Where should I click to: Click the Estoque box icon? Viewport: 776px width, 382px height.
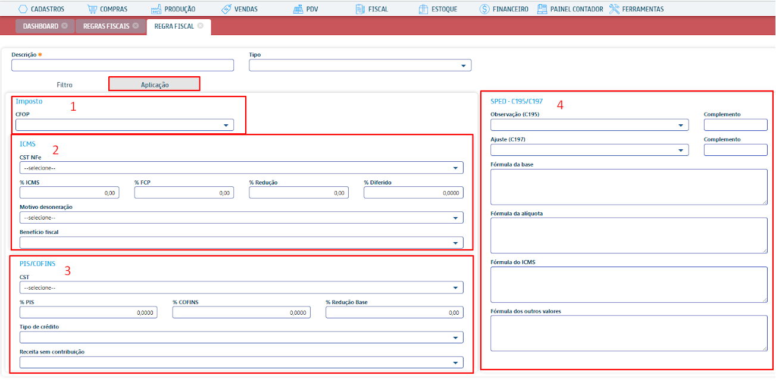pos(424,9)
